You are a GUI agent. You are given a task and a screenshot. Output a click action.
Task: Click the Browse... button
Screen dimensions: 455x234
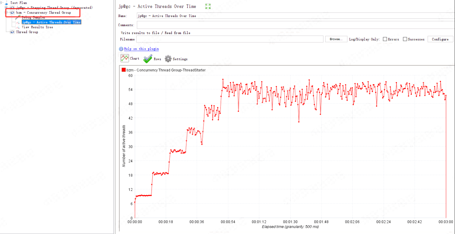(336, 39)
